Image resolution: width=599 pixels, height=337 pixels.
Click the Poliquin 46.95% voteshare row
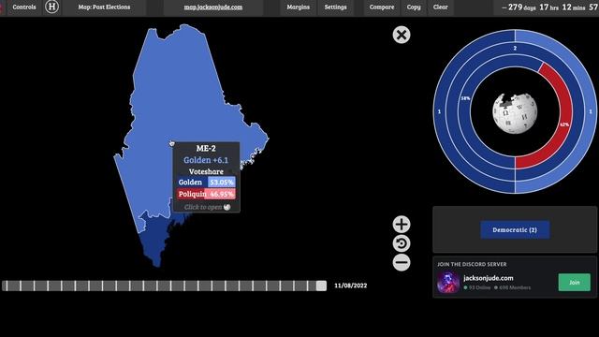pos(206,194)
